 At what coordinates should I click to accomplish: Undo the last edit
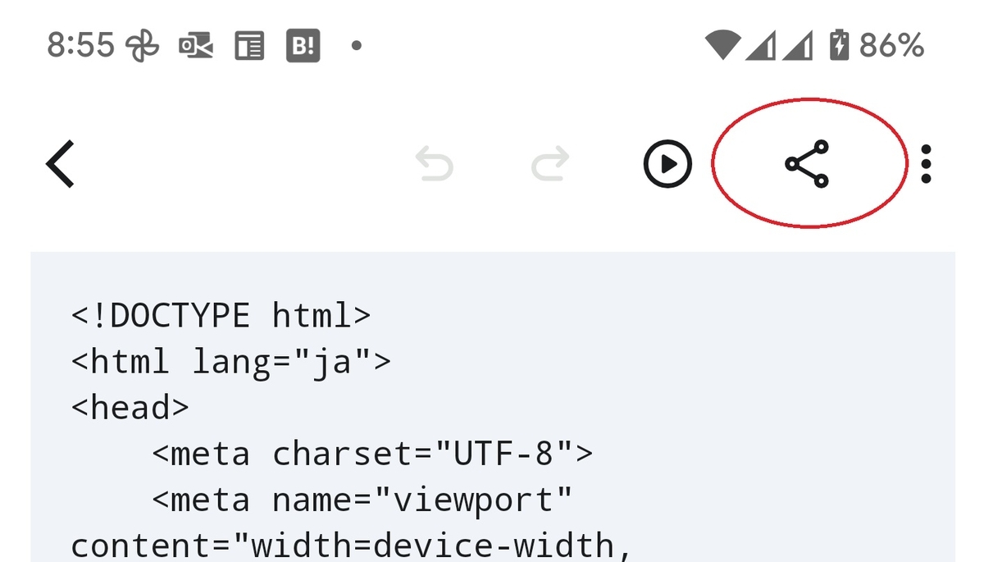(x=434, y=163)
